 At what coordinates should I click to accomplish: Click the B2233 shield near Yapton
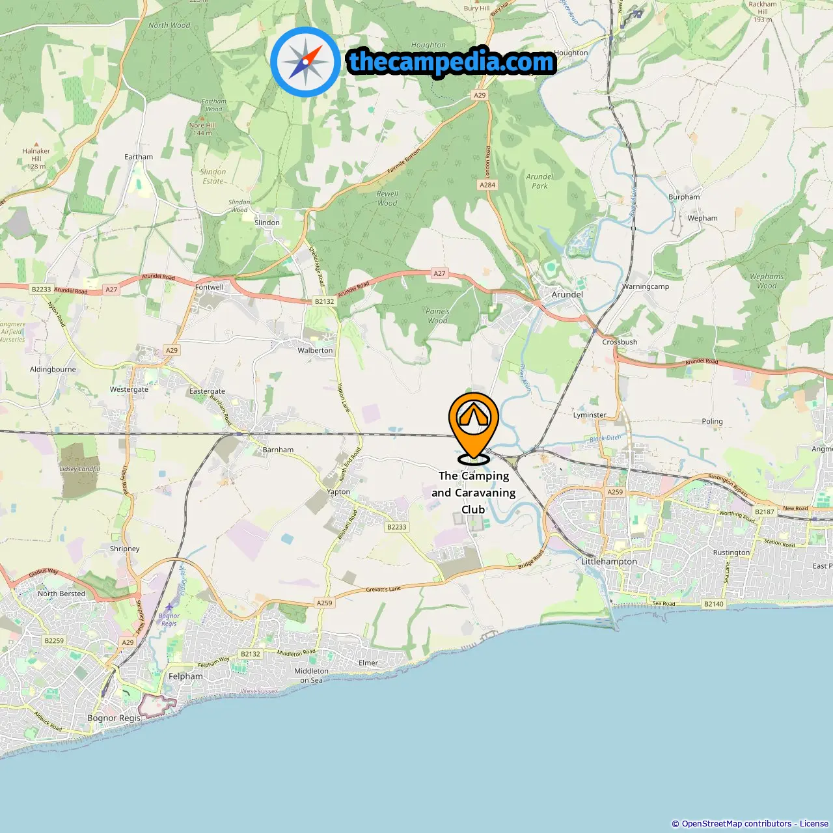click(397, 527)
